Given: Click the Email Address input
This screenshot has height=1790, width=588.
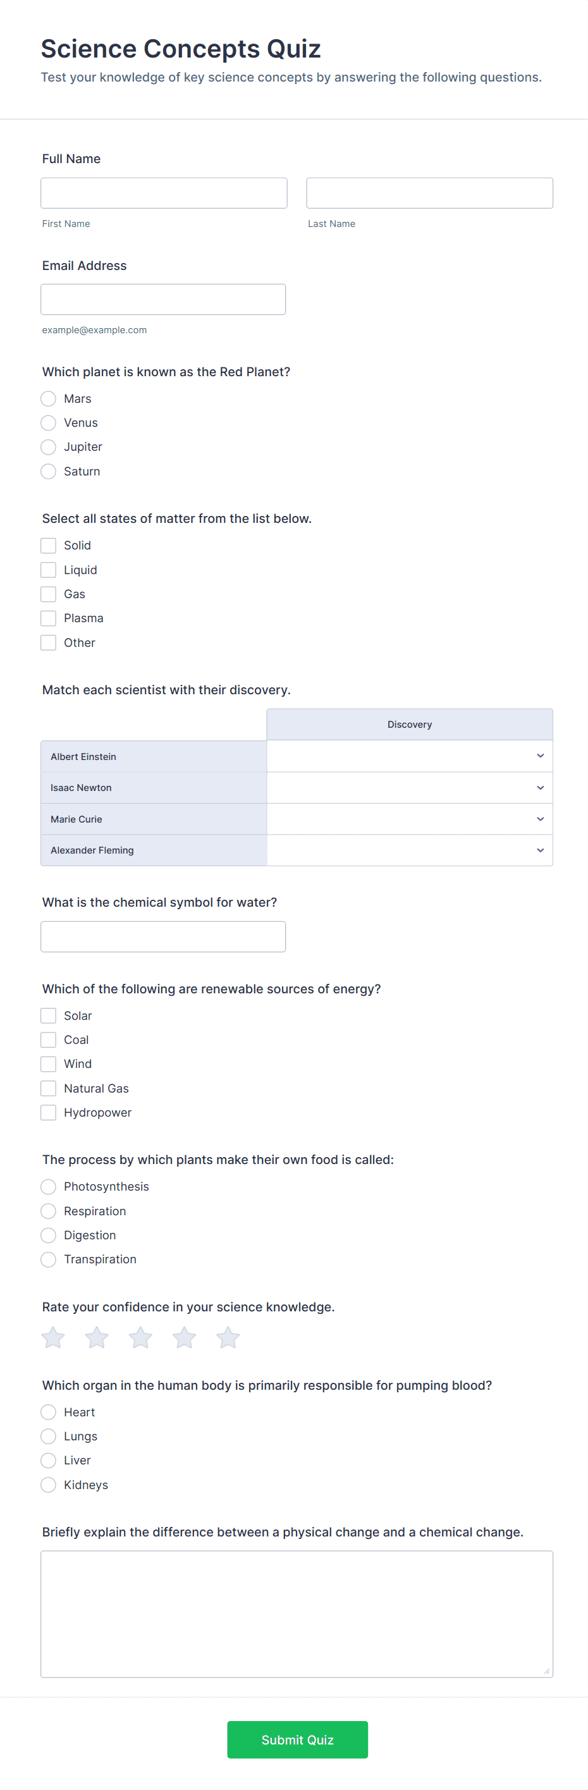Looking at the screenshot, I should (x=163, y=300).
